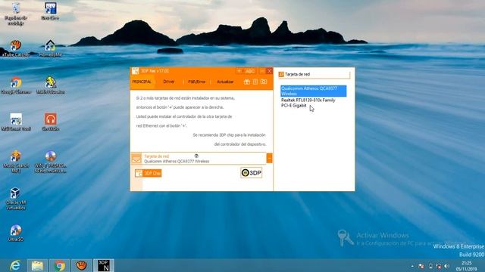Open the P&R/Error tab
485x272 pixels.
[197, 82]
